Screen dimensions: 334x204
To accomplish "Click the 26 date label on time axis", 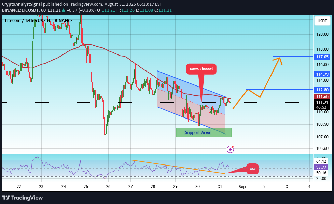I will tap(108, 187).
